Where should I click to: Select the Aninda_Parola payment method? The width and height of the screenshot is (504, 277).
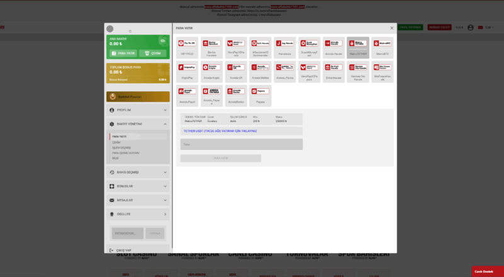[285, 72]
